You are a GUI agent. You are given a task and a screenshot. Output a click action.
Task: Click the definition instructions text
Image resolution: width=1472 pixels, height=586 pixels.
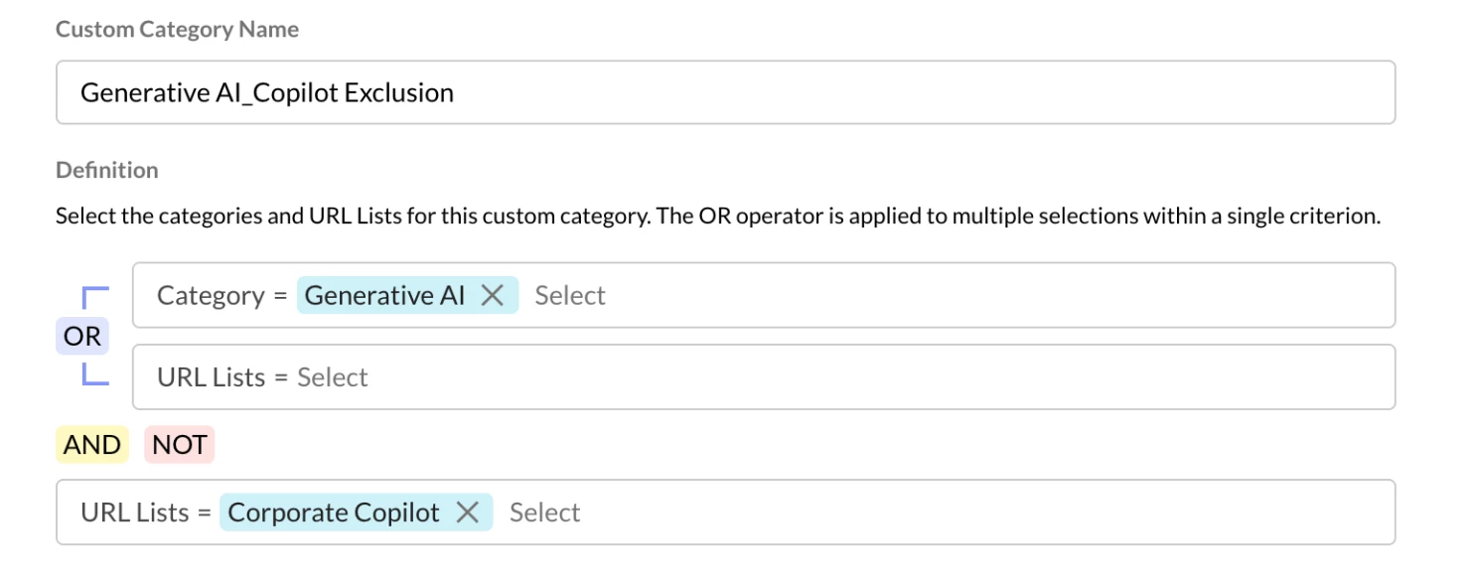717,216
